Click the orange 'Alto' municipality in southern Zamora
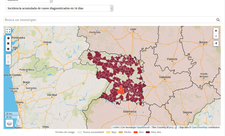Image resolution: width=225 pixels, height=136 pixels. coord(121,90)
